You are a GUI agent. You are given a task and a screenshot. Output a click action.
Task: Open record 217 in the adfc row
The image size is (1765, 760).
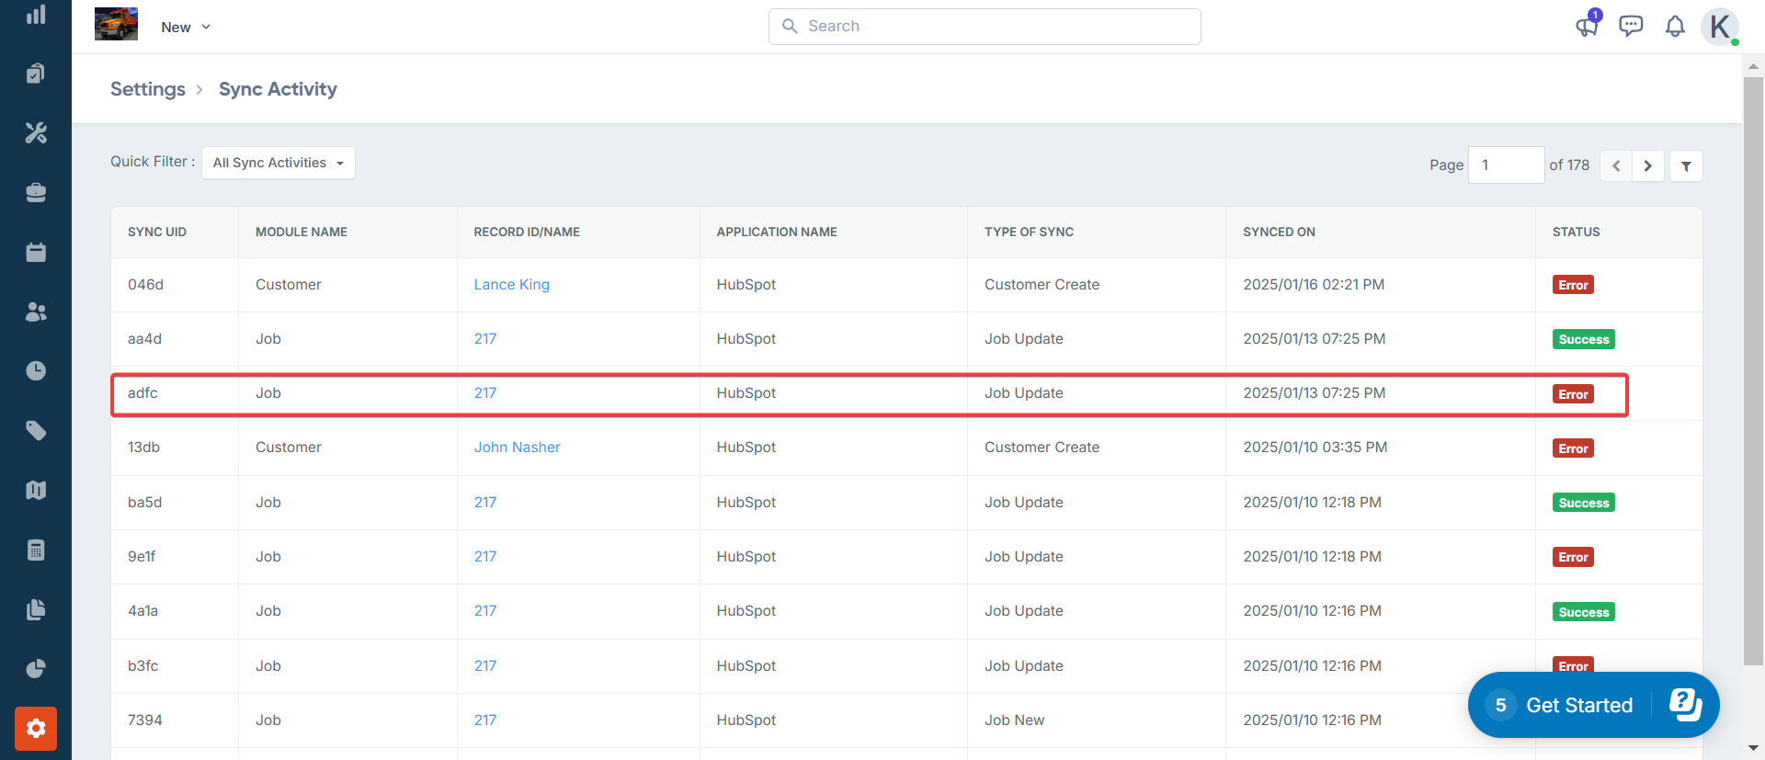485,393
